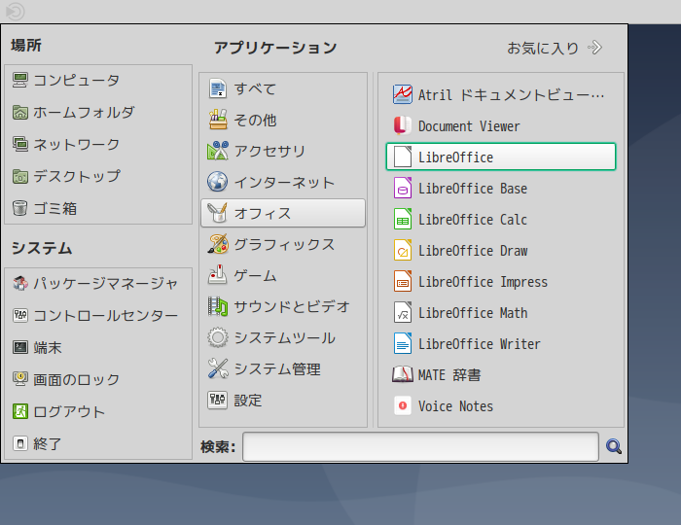The image size is (681, 525).
Task: Select サウンドとビデオ category
Action: (283, 306)
